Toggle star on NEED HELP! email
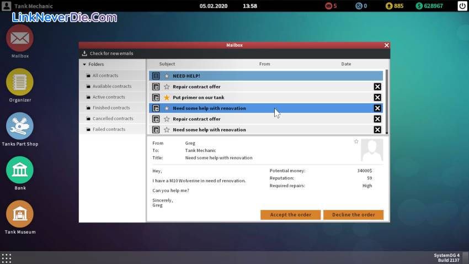This screenshot has height=264, width=469. click(x=167, y=76)
